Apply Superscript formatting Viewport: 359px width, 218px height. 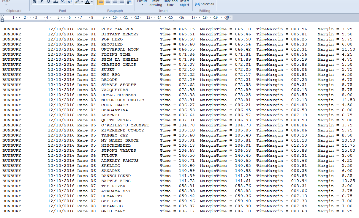[69, 2]
